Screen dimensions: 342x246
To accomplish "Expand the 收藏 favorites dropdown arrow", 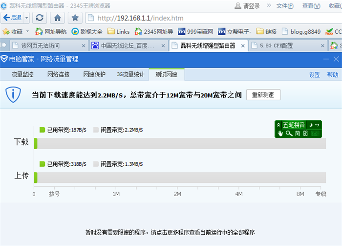I will [27, 31].
